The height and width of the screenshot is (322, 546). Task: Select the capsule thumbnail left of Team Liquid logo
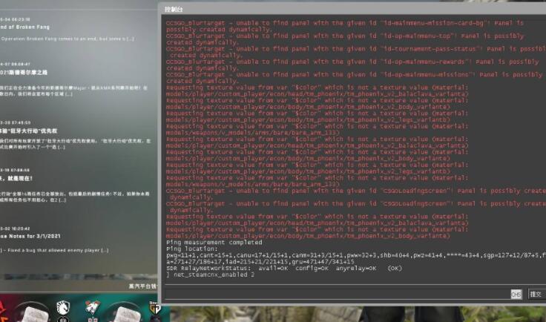(x=33, y=312)
